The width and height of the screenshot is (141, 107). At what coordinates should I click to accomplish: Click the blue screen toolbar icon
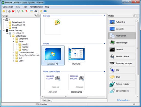[45, 11]
